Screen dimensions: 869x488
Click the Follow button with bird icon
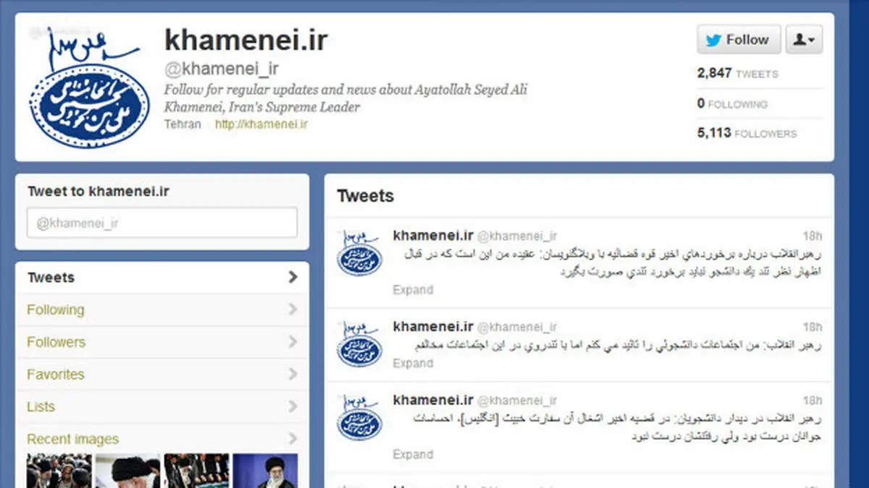click(739, 40)
